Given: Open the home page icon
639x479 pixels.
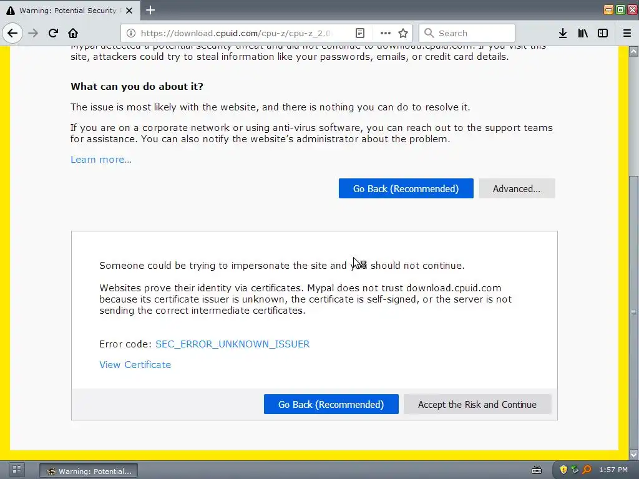Looking at the screenshot, I should [73, 33].
